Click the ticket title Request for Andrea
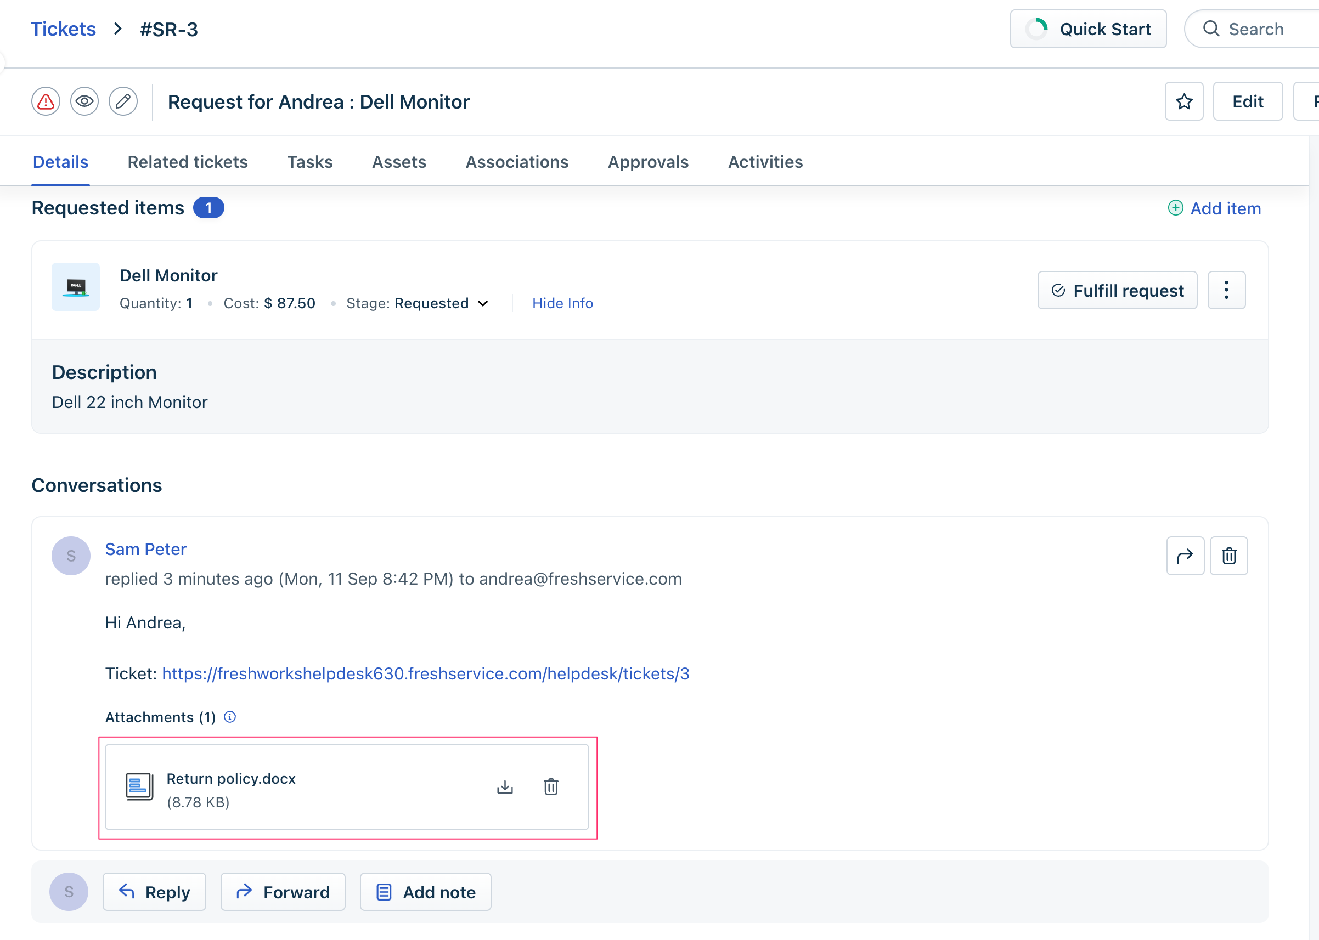 [318, 102]
